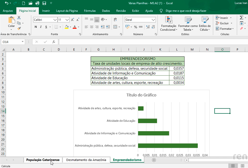Screen dimensions: 248x168
Task: Select the Format Painter brush icon
Action: point(19,28)
